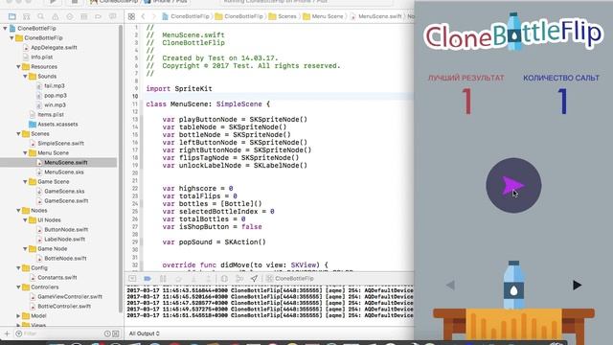Collapse the Resources folder
The width and height of the screenshot is (613, 345).
point(18,66)
